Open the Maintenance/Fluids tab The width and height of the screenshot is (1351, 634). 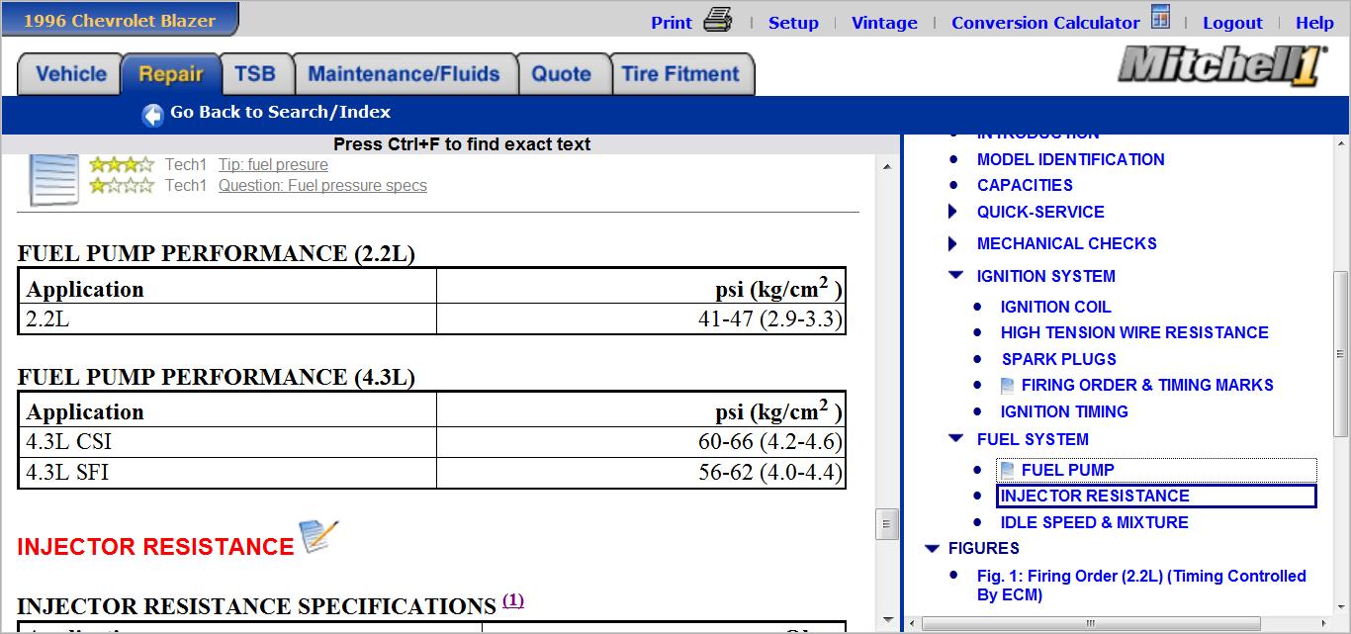(404, 74)
